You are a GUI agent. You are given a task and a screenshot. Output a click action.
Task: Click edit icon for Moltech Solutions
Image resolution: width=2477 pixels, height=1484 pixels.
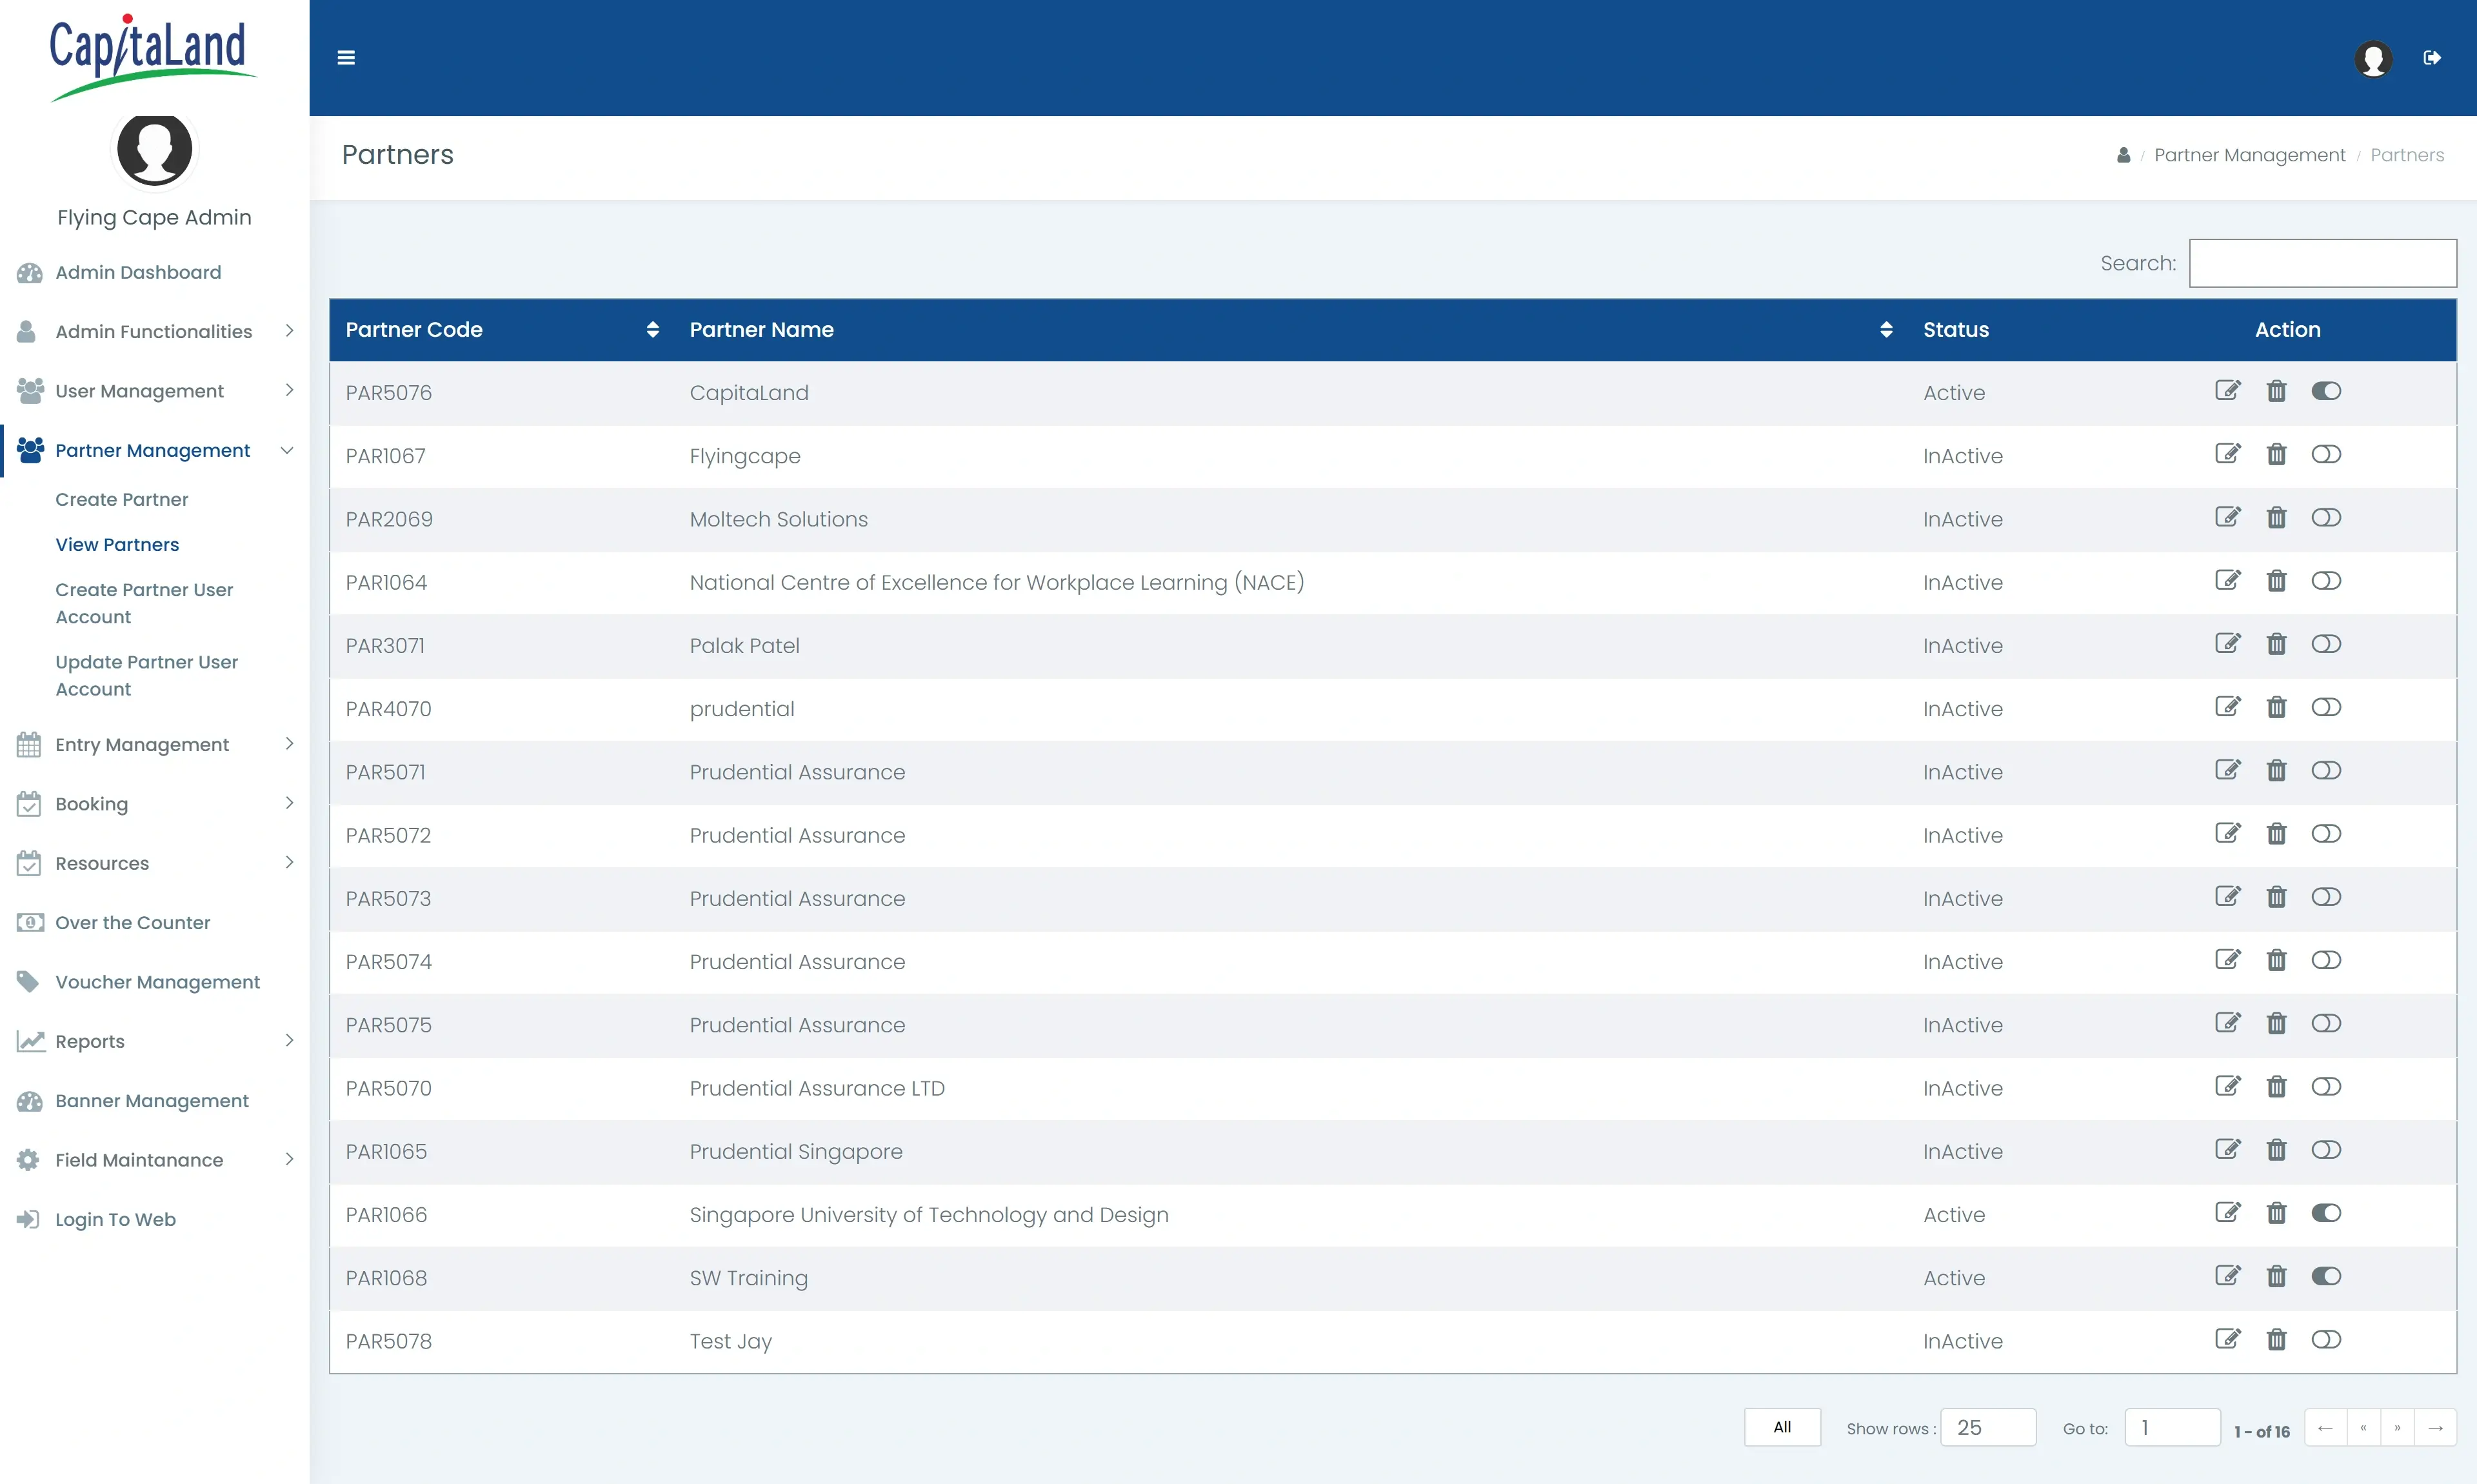2227,518
